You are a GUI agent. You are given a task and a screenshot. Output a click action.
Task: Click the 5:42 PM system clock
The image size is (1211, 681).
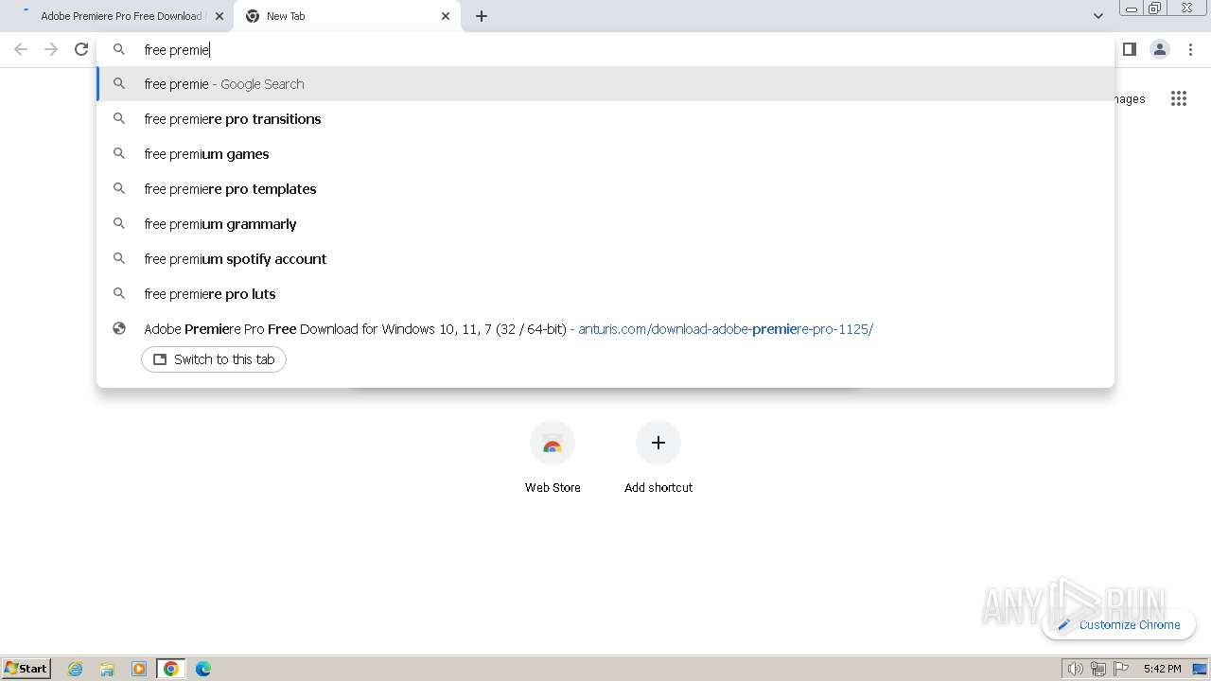coord(1162,669)
